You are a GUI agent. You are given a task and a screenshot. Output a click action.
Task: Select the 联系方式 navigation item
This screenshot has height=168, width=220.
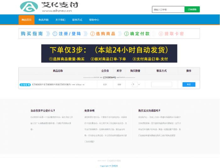[x=77, y=20]
